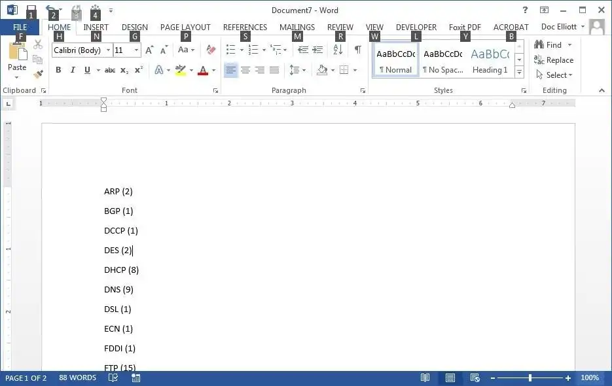The height and width of the screenshot is (386, 612).
Task: Expand the Styles gallery more arrow
Action: (519, 72)
